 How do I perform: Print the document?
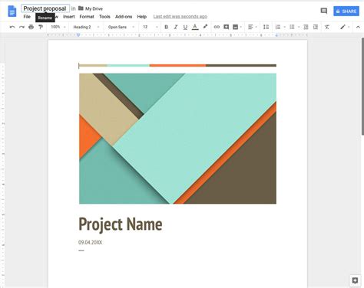[x=31, y=27]
